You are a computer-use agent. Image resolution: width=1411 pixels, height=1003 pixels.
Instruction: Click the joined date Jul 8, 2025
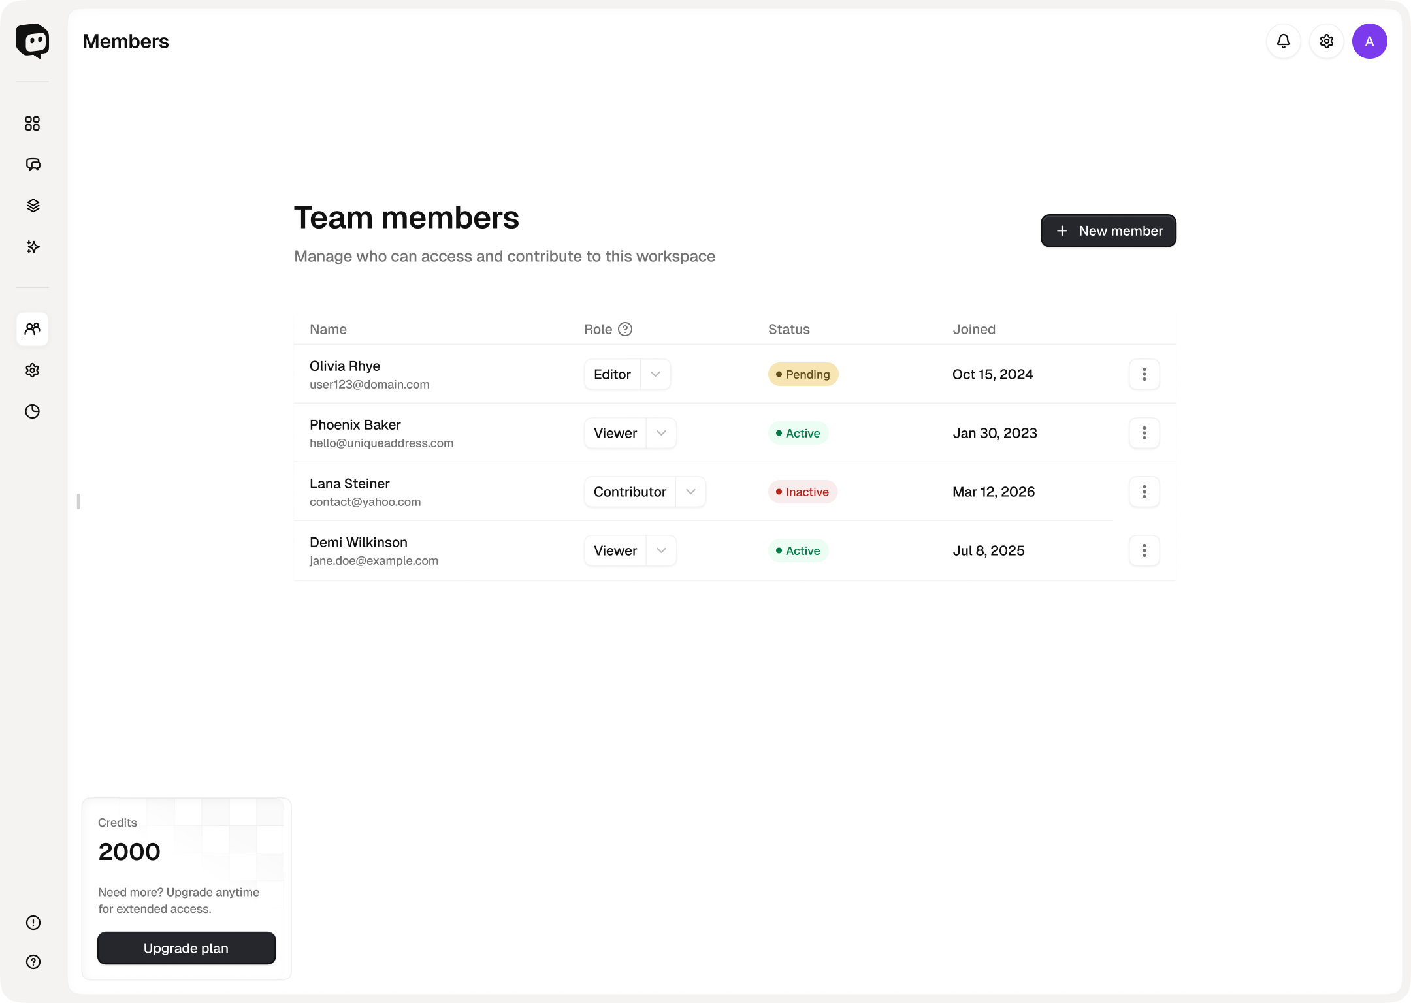(988, 550)
